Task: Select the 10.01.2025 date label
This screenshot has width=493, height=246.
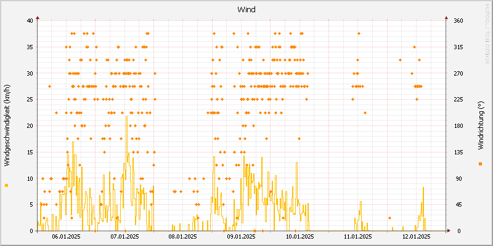Action: (x=299, y=236)
